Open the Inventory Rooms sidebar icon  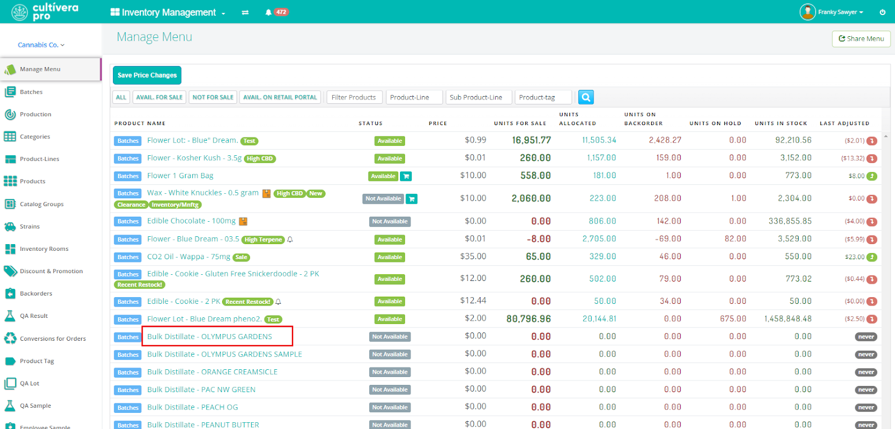(10, 249)
